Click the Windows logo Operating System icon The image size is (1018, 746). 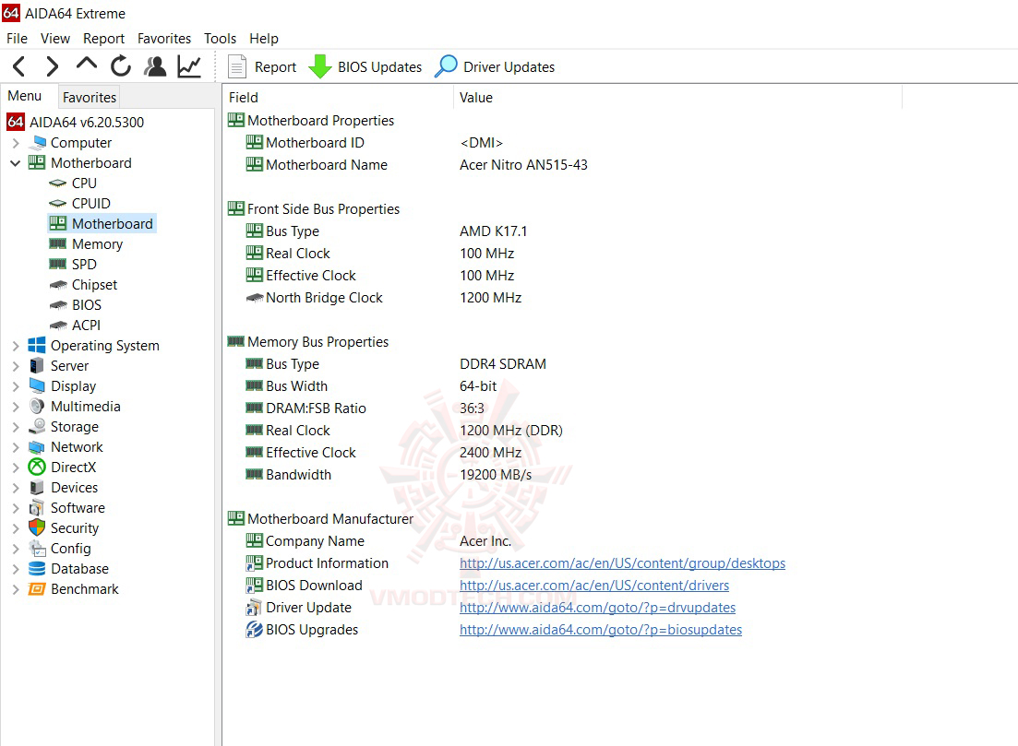click(x=37, y=345)
